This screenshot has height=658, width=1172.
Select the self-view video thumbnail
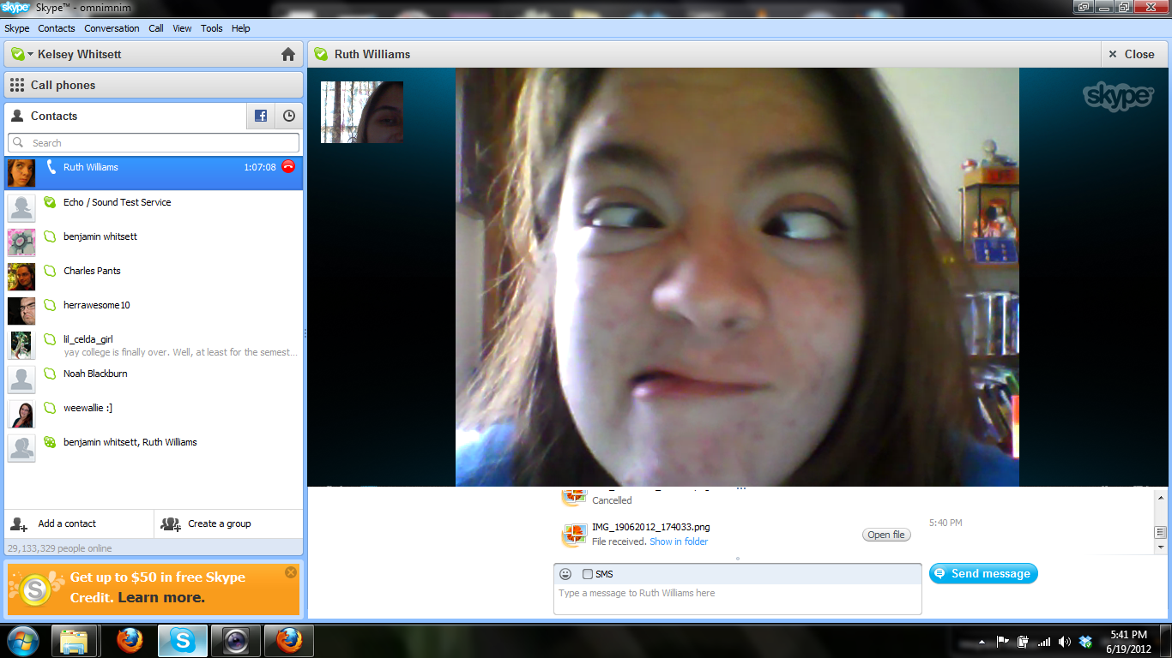click(362, 112)
